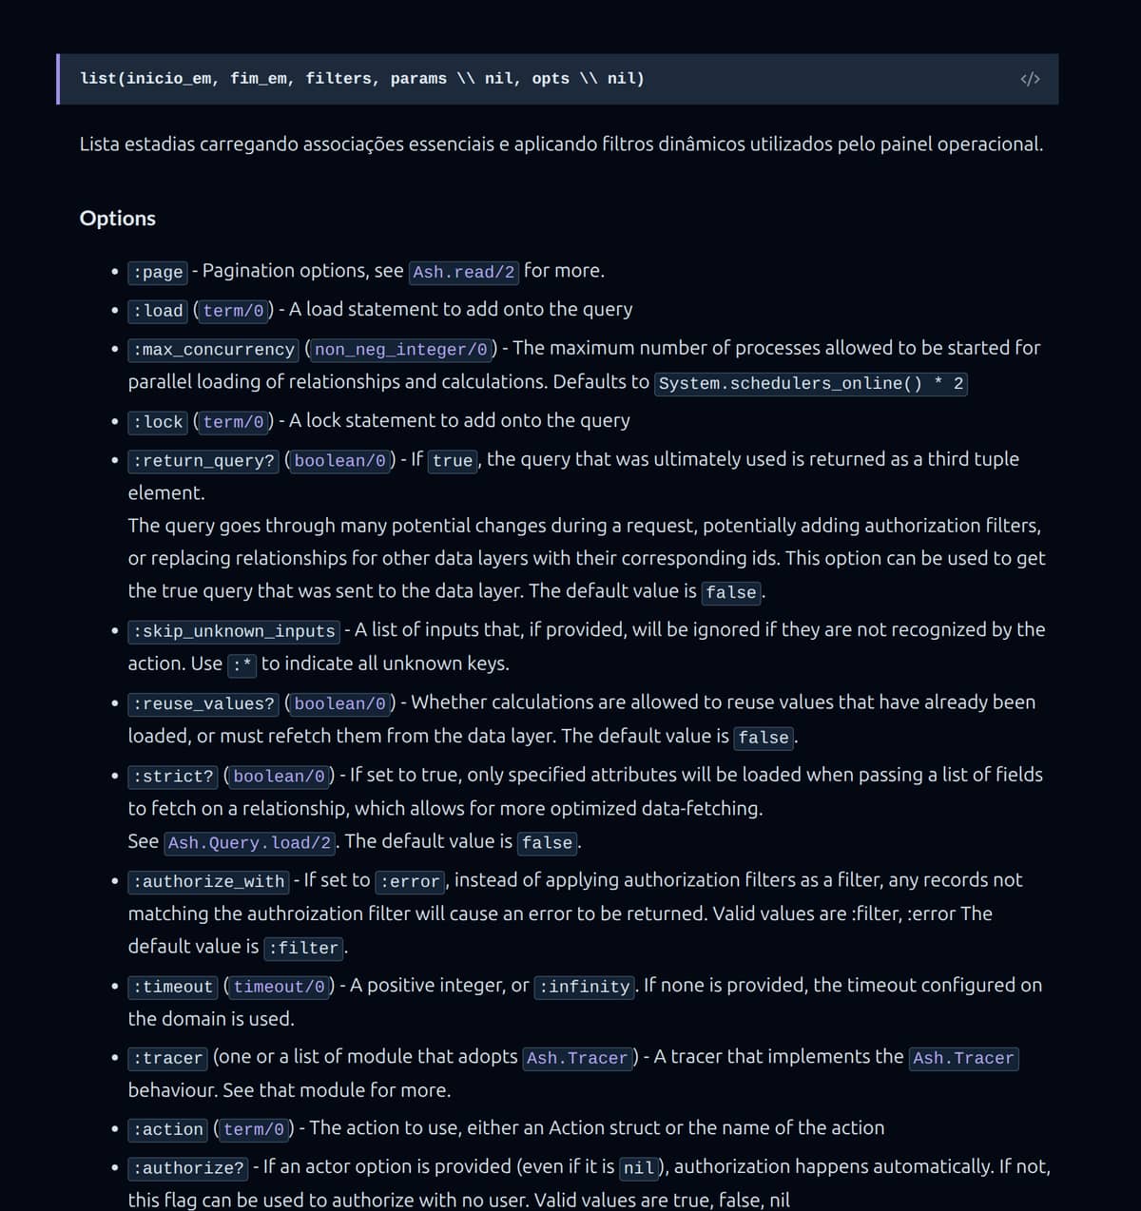Viewport: 1141px width, 1211px height.
Task: Click the list function signature heading
Action: click(x=361, y=79)
